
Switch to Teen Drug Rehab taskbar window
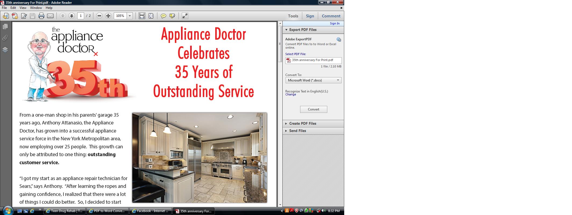65,211
